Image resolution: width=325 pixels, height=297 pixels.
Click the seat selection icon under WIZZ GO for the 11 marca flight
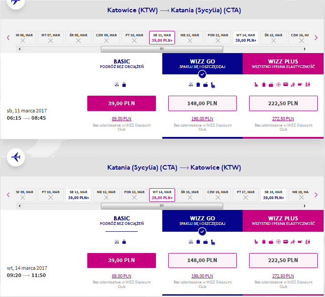point(213,85)
